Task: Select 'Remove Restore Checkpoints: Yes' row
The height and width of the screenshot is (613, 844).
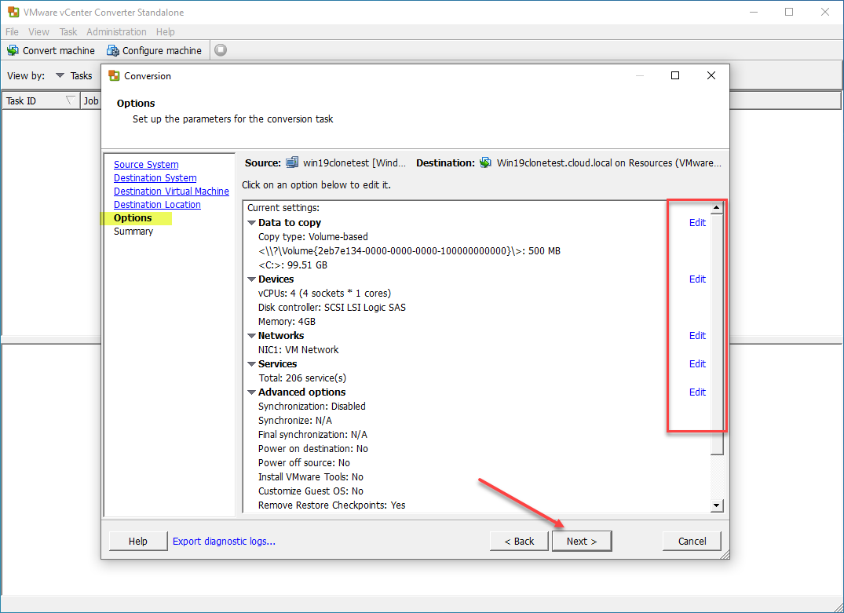Action: 332,505
